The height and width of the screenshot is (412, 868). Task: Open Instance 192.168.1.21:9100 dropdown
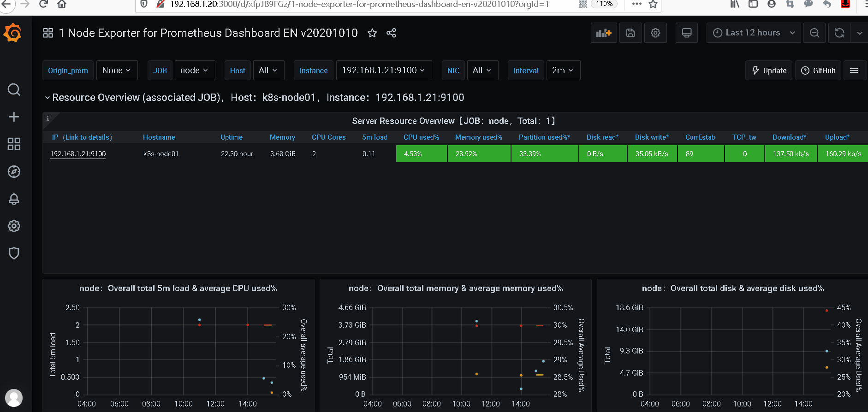(x=384, y=71)
